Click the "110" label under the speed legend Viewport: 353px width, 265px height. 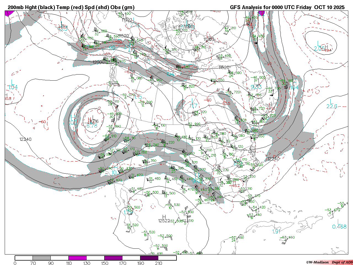click(69, 263)
